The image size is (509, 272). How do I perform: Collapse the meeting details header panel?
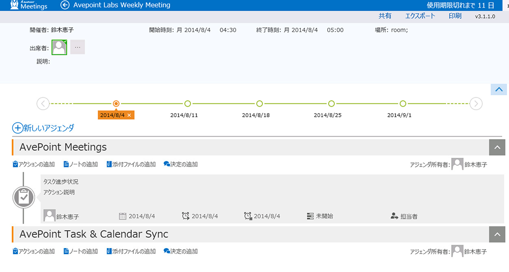499,89
